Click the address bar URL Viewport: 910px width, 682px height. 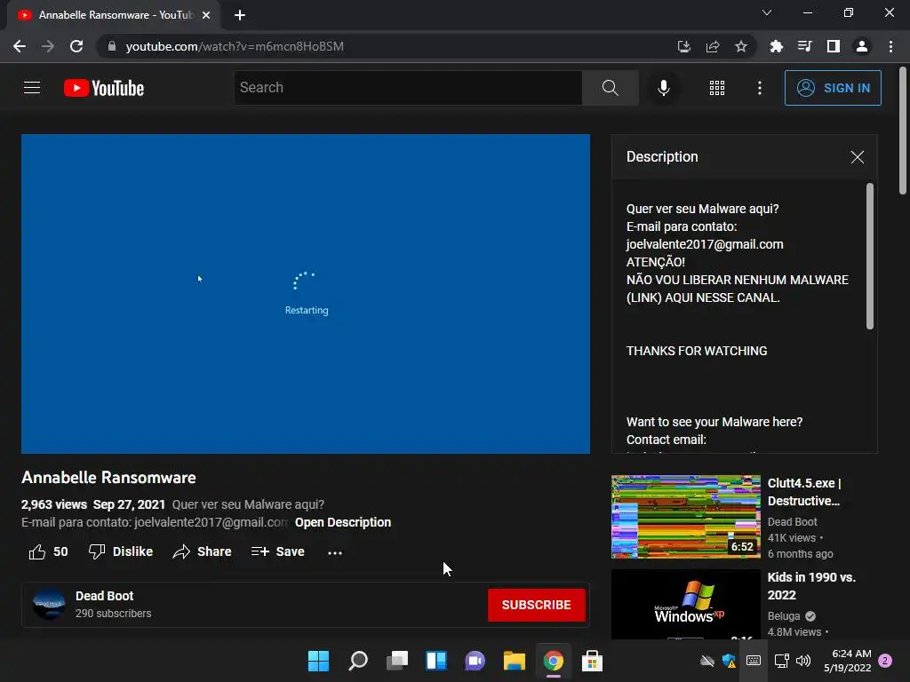coord(235,46)
